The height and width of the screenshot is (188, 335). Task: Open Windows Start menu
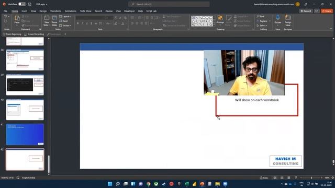110,184
